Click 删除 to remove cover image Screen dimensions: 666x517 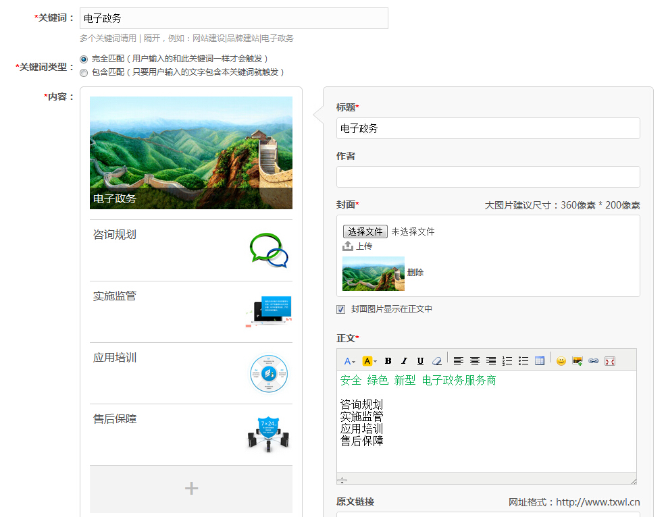[x=415, y=273]
